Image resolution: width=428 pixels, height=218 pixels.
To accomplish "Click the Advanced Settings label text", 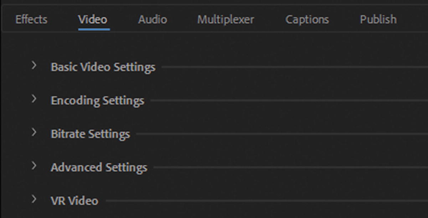I will point(99,168).
